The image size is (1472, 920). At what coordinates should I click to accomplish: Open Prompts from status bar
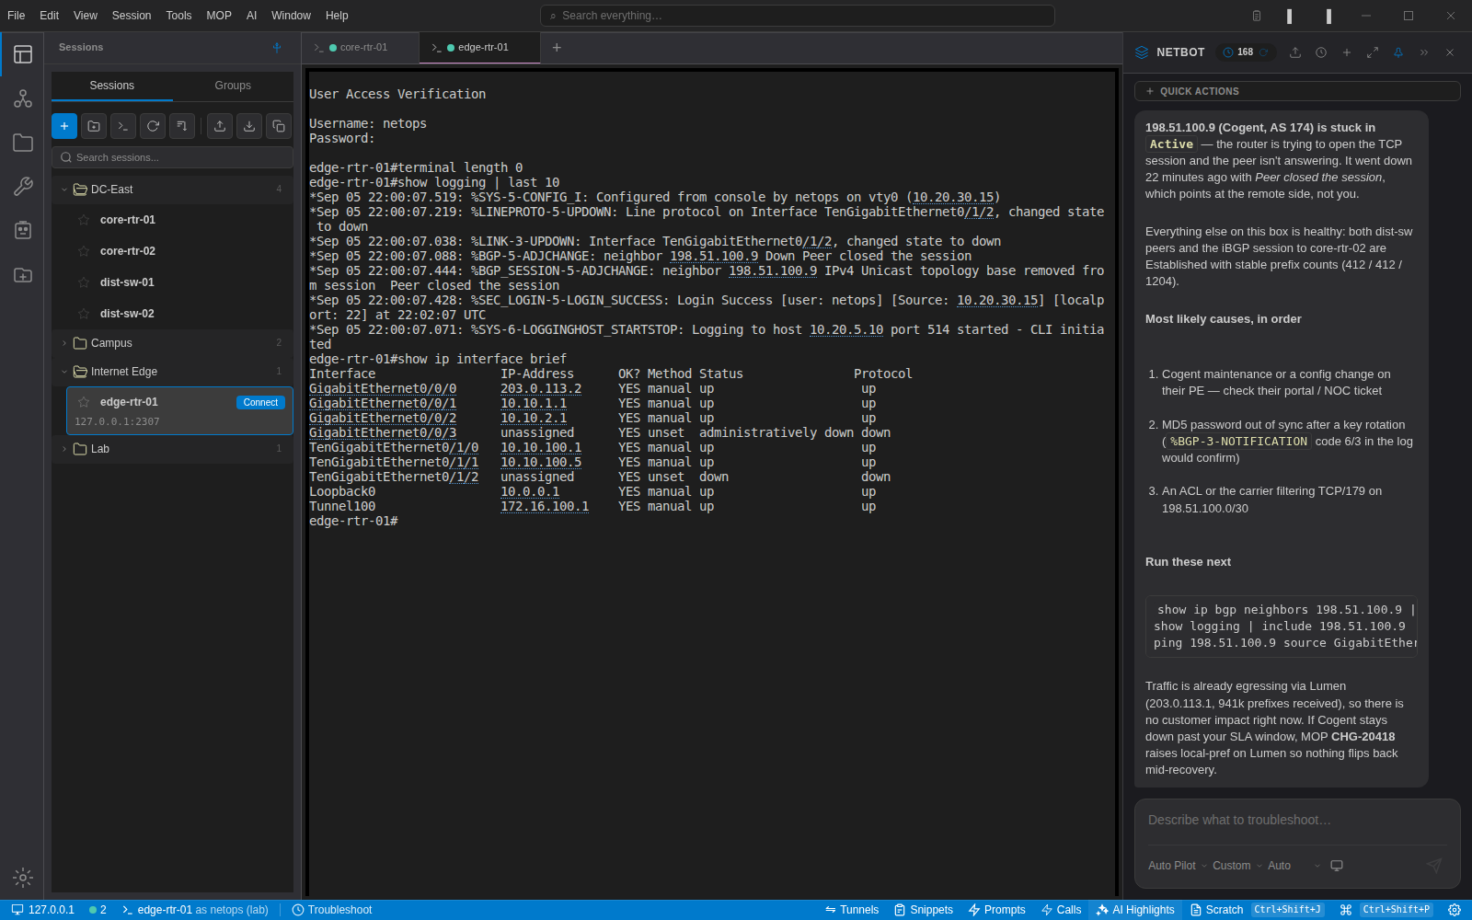(x=996, y=910)
